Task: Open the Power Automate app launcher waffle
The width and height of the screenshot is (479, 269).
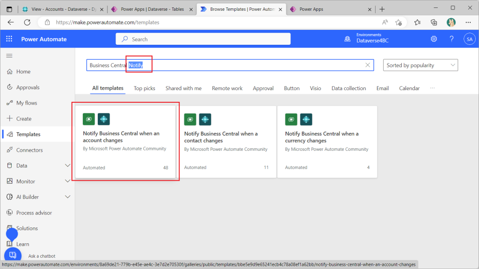Action: click(9, 39)
